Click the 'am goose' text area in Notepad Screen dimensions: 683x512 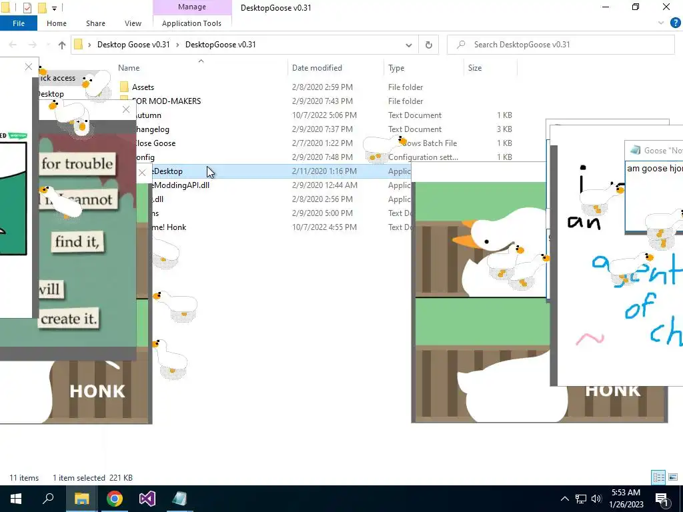[x=654, y=197]
